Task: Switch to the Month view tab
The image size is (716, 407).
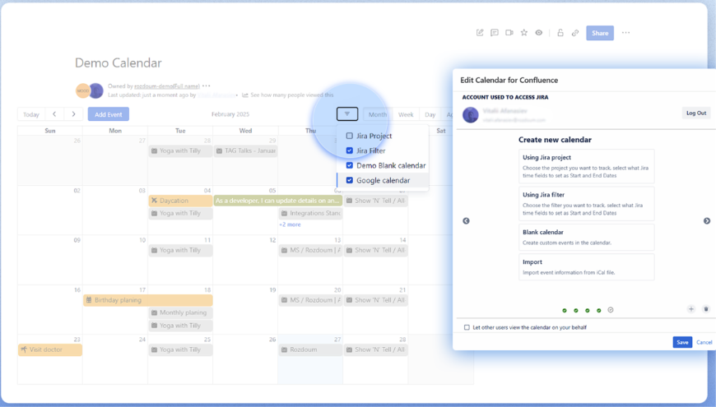Action: coord(377,114)
